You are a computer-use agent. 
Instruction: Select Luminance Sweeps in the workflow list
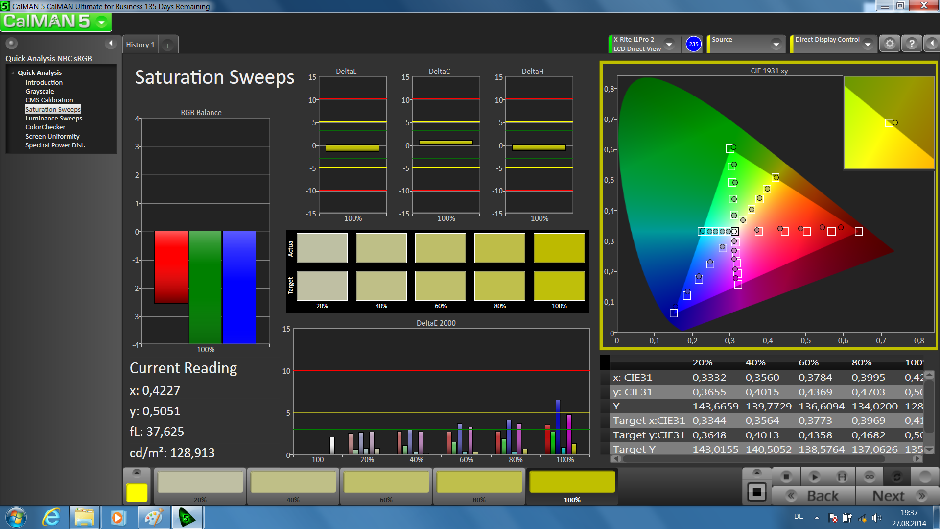coord(54,118)
